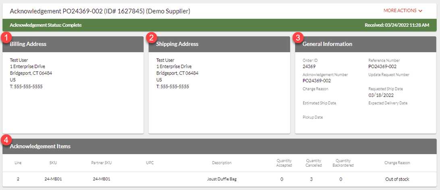440x190 pixels.
Task: Click the Requested Ship Date 03/18/2022
Action: click(381, 95)
